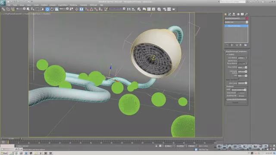Click Use Pivot Point Center button
The width and height of the screenshot is (276, 155).
(72, 9)
